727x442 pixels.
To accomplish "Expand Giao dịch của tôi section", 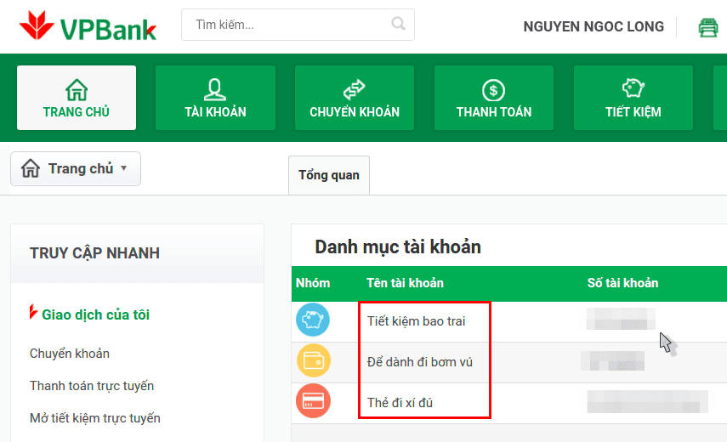I will [x=95, y=314].
